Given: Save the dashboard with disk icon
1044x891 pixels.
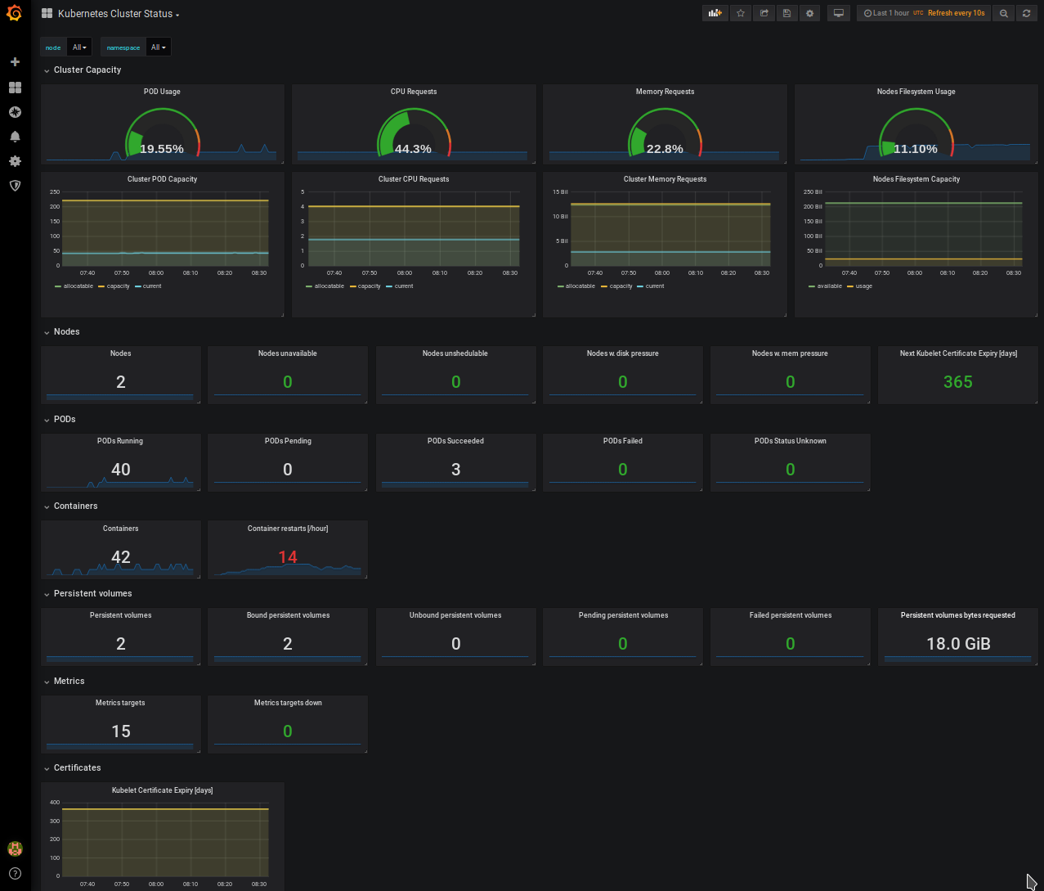Looking at the screenshot, I should tap(786, 13).
